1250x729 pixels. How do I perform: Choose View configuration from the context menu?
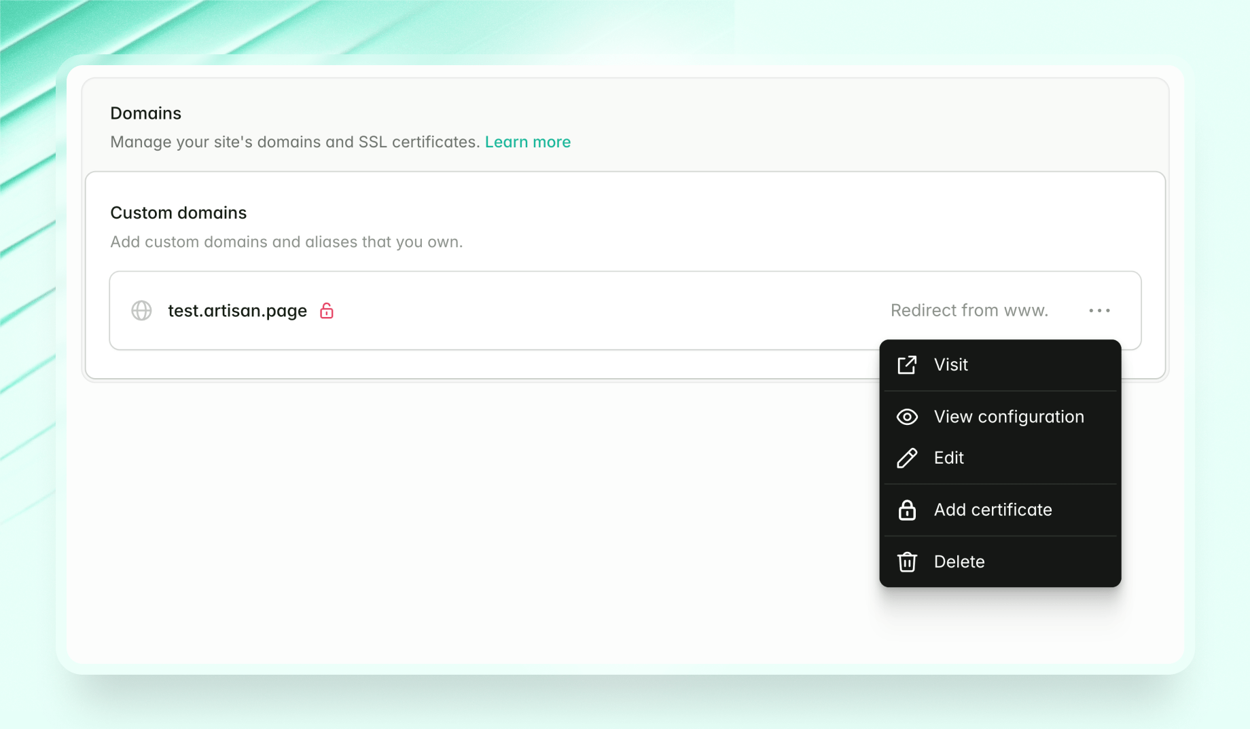click(1008, 417)
